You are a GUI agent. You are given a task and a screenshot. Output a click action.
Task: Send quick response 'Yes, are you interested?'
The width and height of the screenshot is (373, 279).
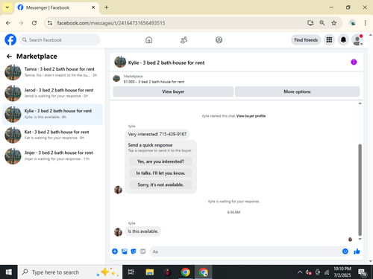click(160, 161)
